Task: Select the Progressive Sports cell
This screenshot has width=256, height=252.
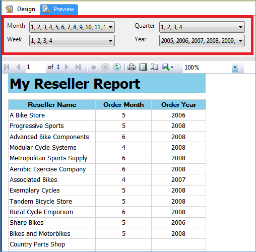Action: pyautogui.click(x=52, y=126)
